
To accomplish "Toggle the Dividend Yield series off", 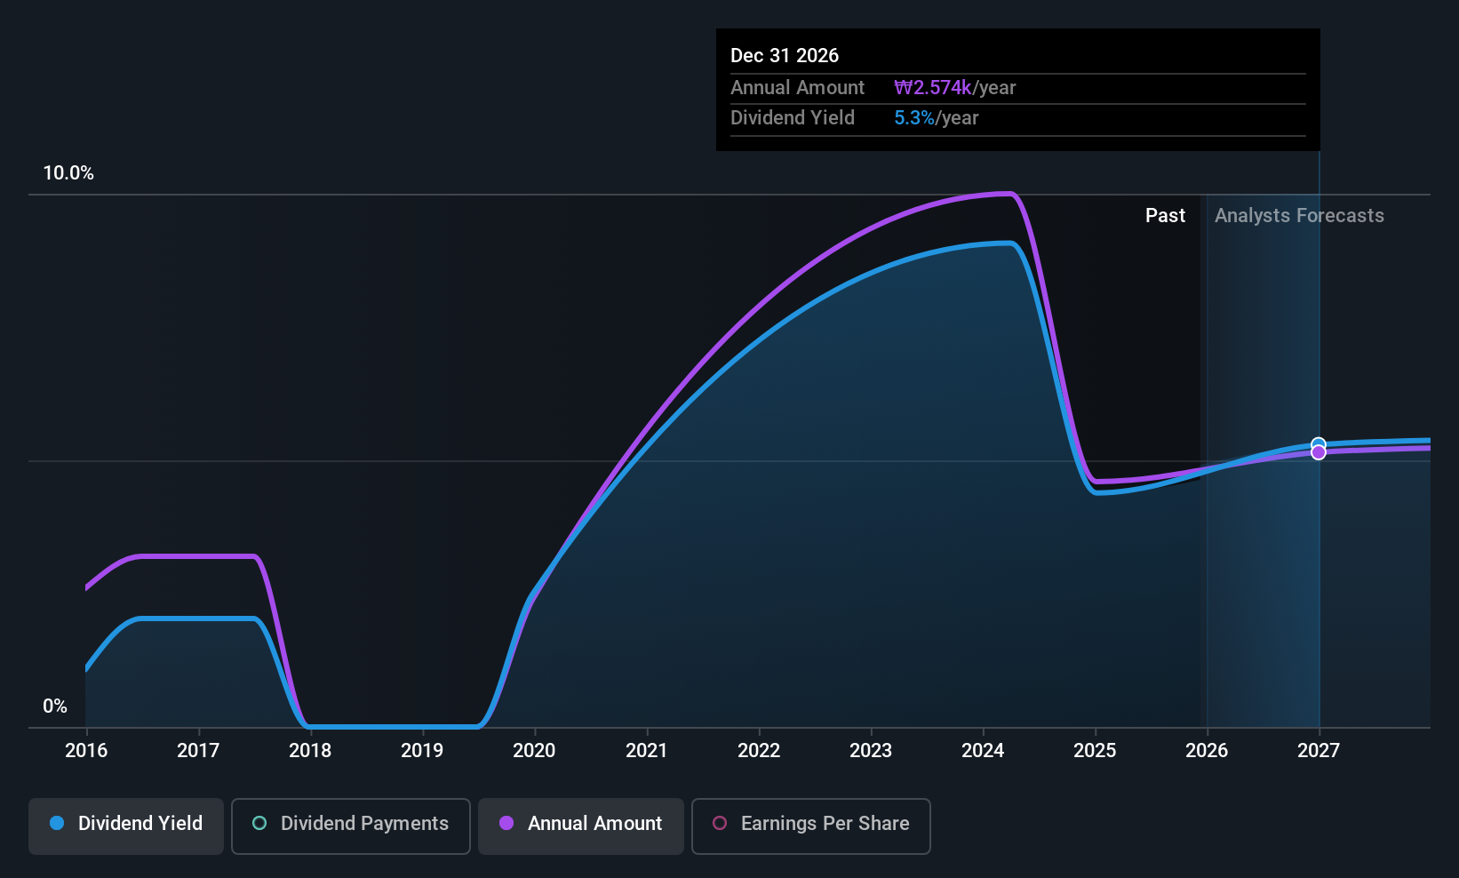I will tap(125, 824).
